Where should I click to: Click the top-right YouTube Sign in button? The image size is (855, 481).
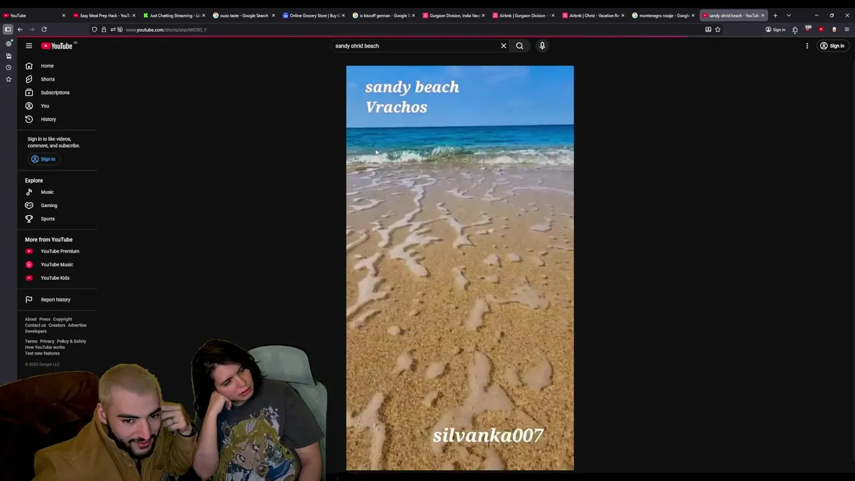832,45
